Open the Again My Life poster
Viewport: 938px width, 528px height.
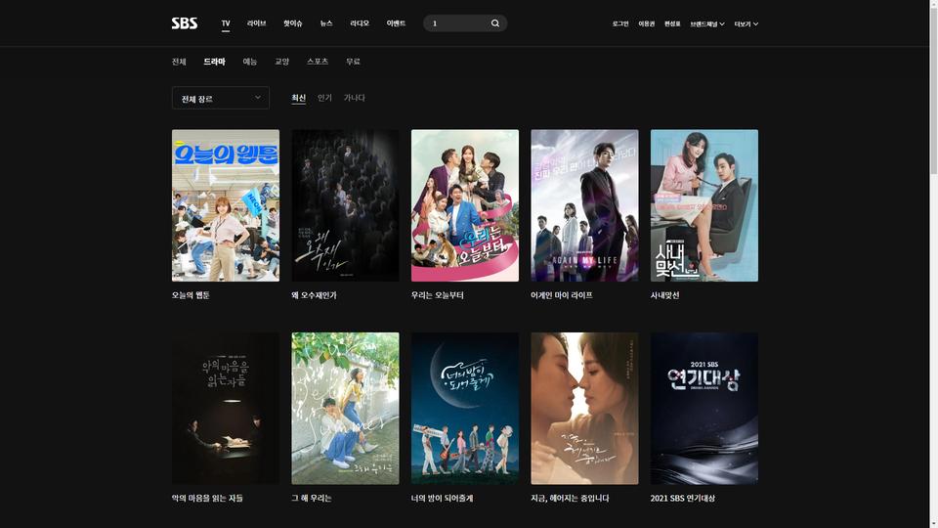coord(584,205)
